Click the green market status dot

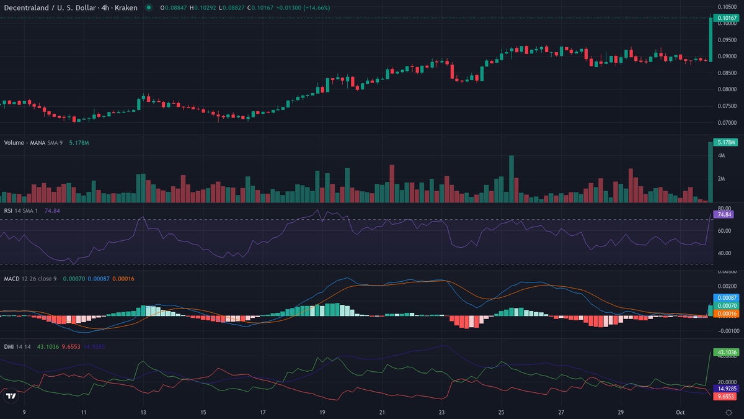[149, 7]
